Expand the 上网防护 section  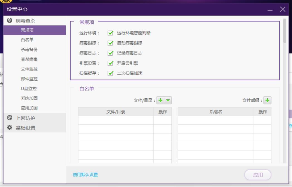point(25,118)
